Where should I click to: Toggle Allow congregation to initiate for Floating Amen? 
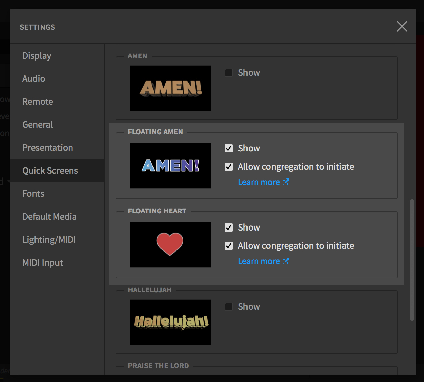click(x=229, y=167)
